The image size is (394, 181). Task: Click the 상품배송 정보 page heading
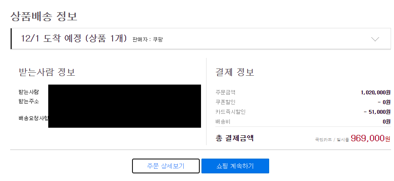(x=44, y=16)
